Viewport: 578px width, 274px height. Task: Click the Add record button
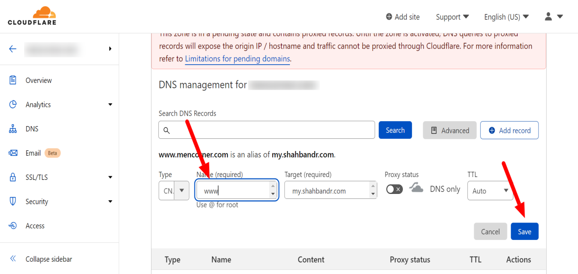click(x=509, y=130)
